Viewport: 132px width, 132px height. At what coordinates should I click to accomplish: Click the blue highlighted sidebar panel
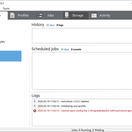point(11,56)
